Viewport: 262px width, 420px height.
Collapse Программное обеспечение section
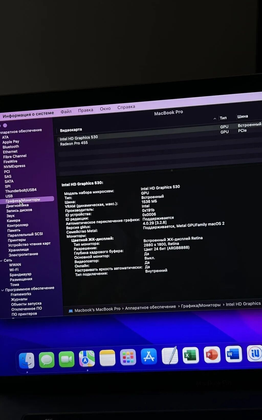2,290
